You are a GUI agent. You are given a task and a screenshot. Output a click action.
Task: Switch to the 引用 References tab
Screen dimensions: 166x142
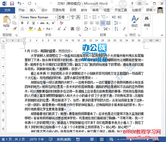point(73,10)
